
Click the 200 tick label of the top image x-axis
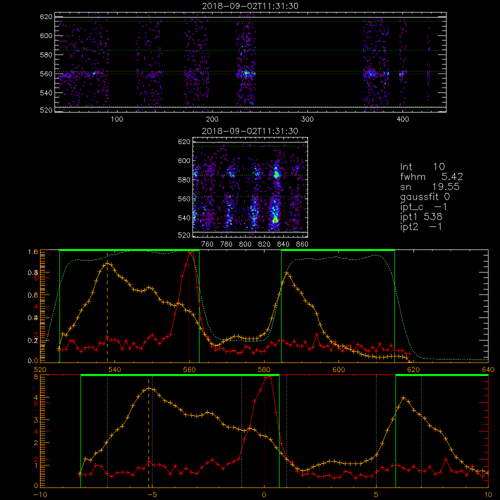pyautogui.click(x=212, y=119)
